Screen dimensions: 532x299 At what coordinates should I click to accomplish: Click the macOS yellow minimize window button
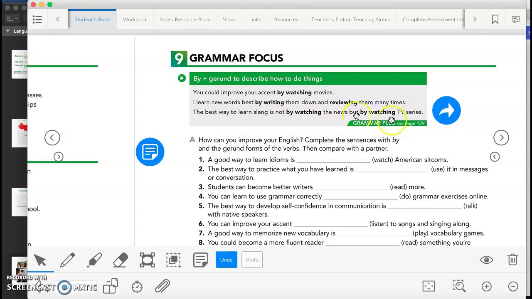click(x=42, y=5)
